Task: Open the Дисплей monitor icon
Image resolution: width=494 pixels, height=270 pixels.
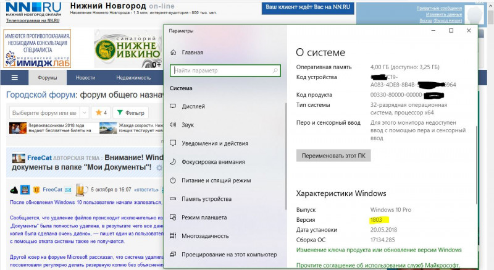Action: (x=173, y=106)
